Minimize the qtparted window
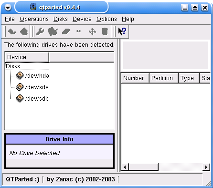213x188 pixels. (x=185, y=8)
